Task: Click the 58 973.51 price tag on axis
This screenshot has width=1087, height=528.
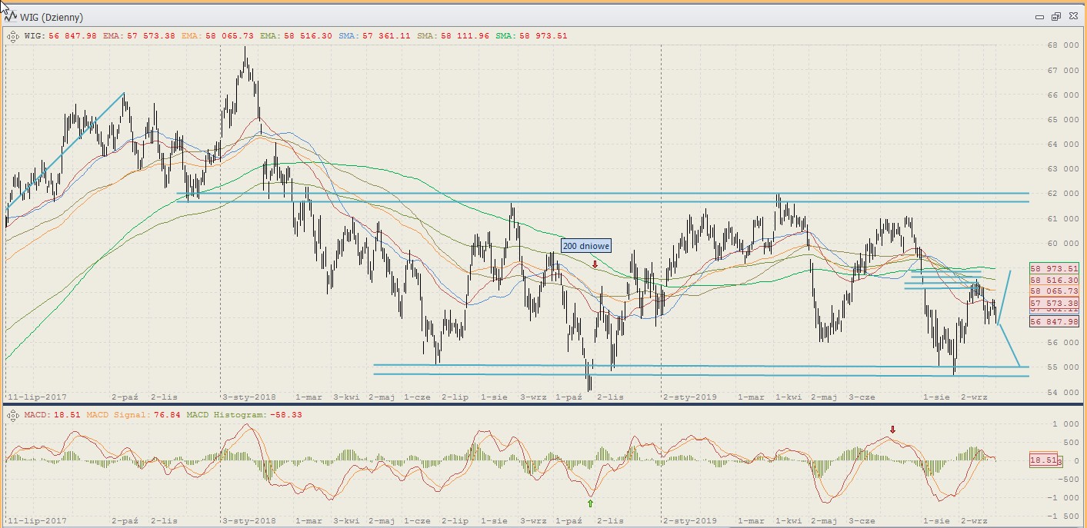Action: point(1054,268)
